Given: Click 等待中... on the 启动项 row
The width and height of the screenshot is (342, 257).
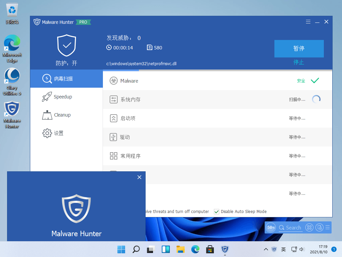Looking at the screenshot, I should click(x=297, y=118).
